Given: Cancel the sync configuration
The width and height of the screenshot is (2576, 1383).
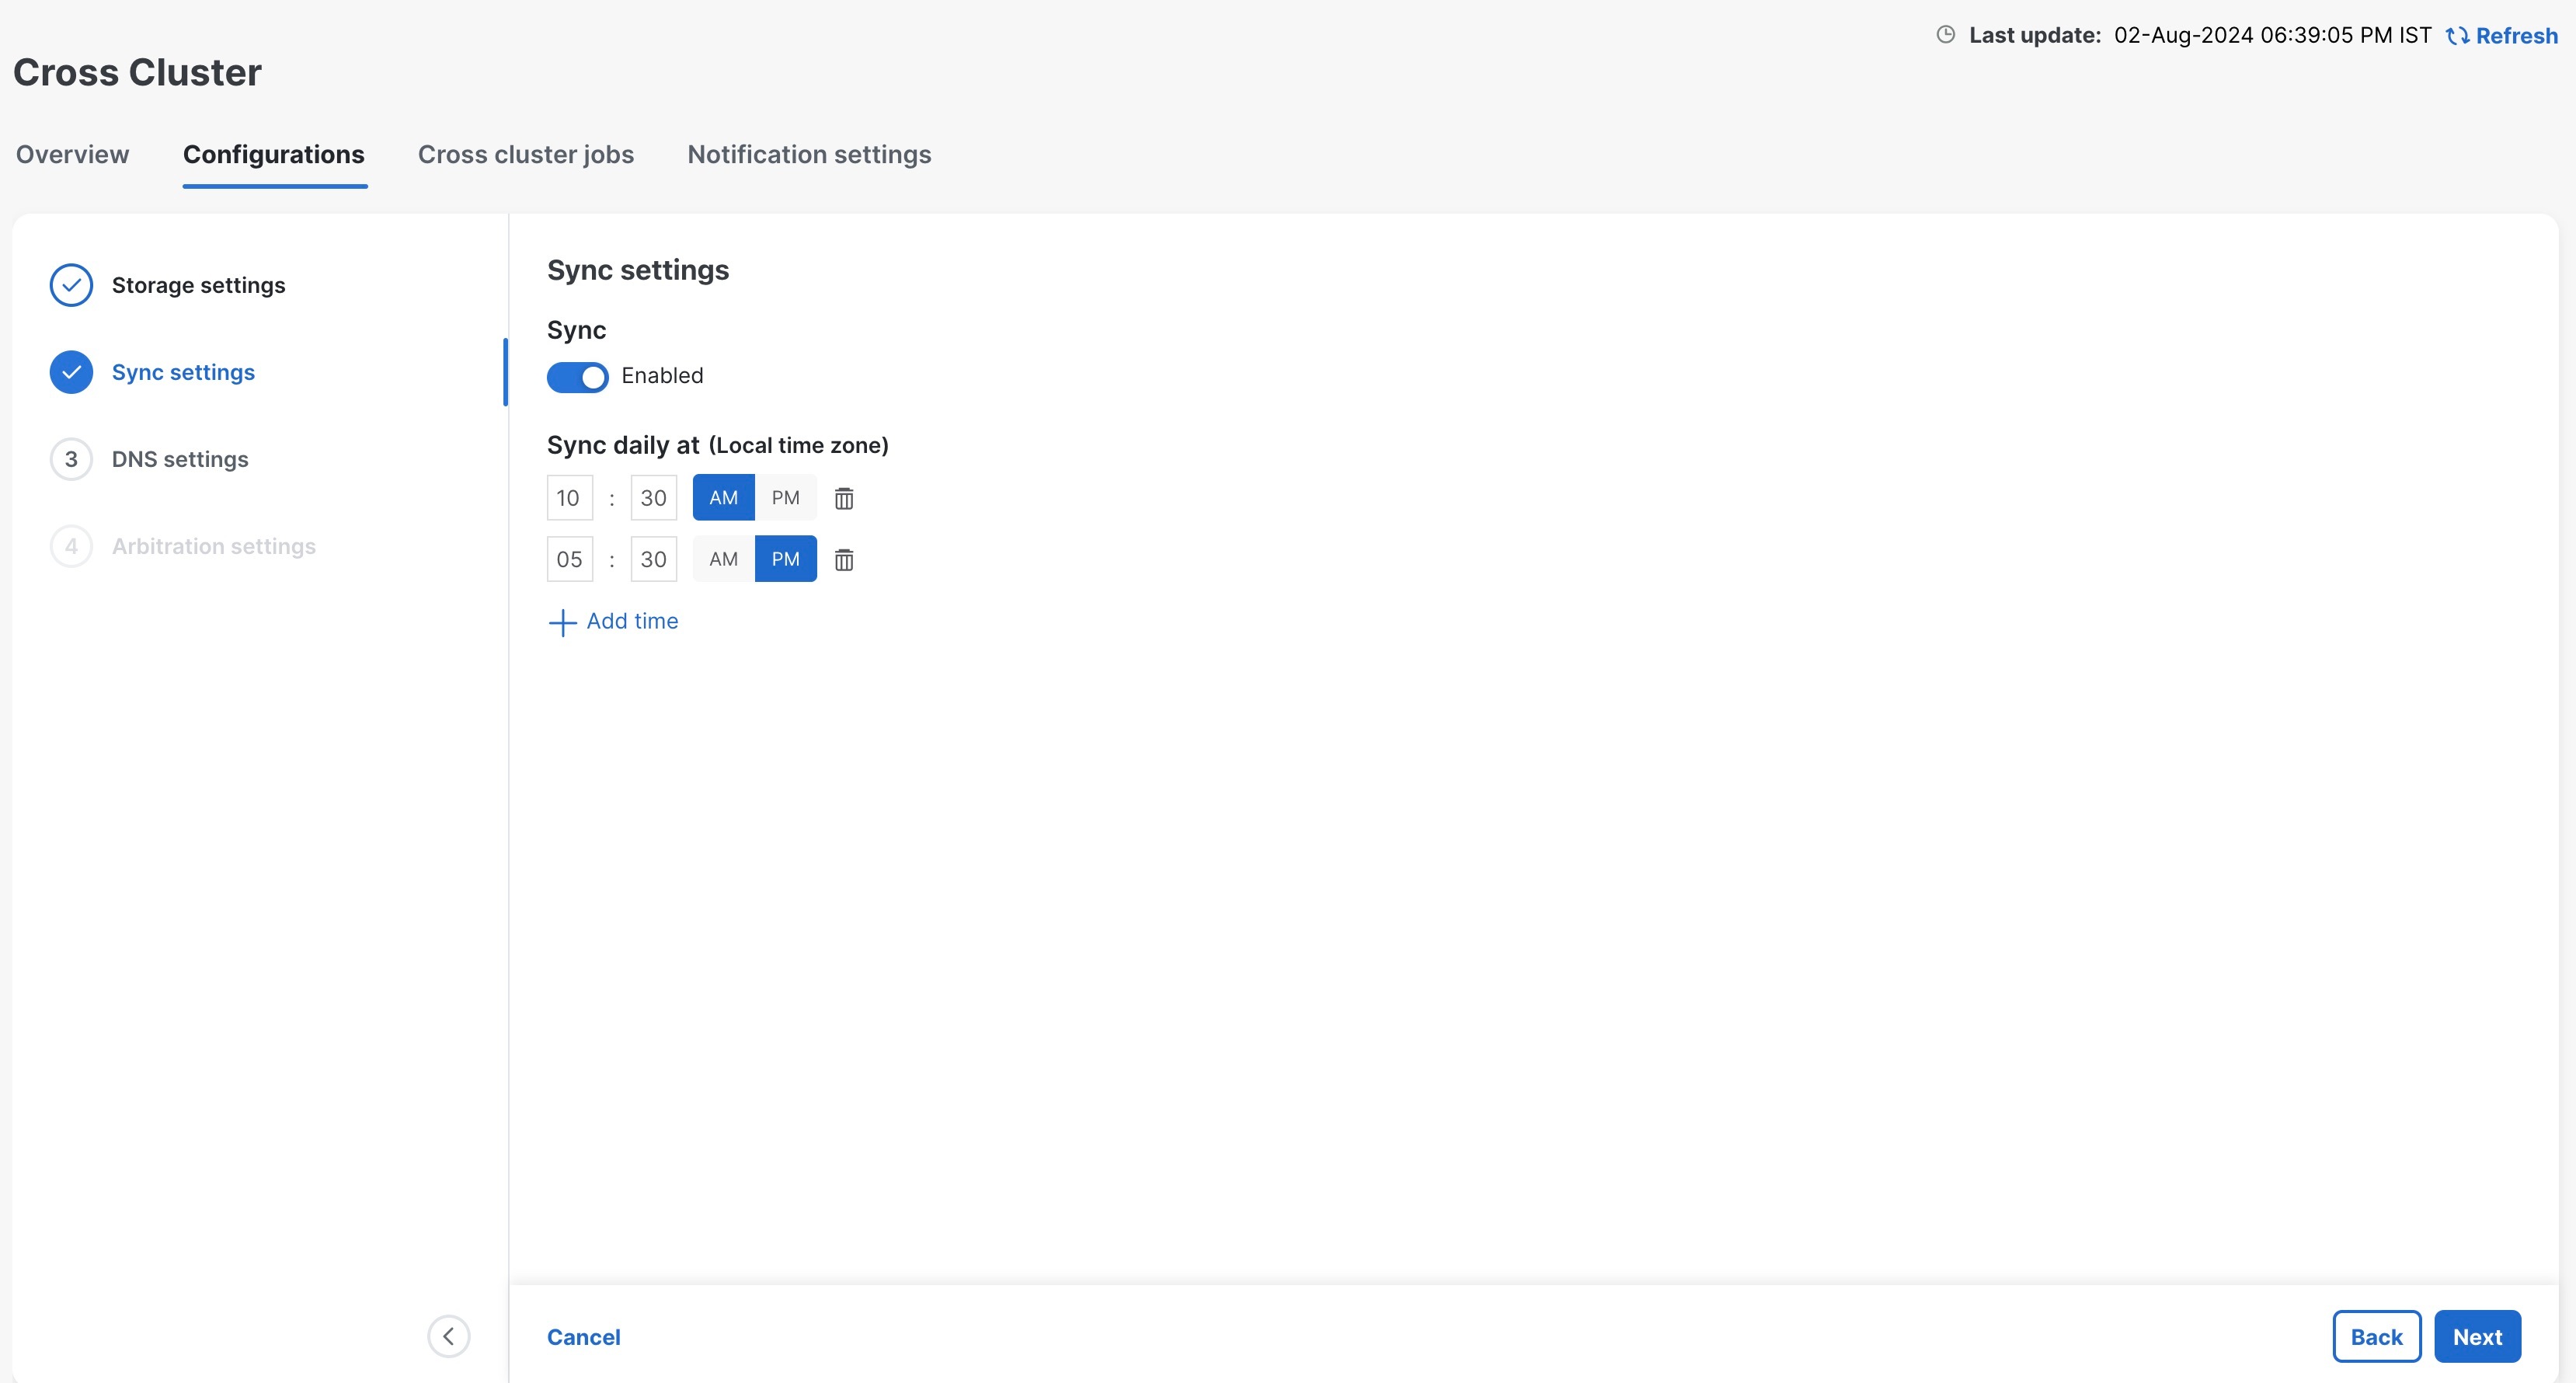Looking at the screenshot, I should coord(584,1336).
